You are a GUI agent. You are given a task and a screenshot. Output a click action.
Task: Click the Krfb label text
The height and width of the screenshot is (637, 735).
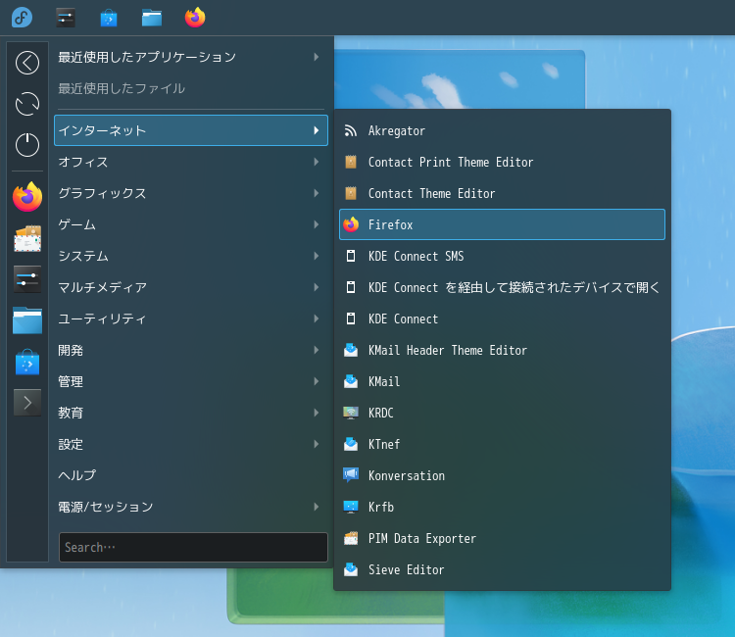[x=380, y=508]
